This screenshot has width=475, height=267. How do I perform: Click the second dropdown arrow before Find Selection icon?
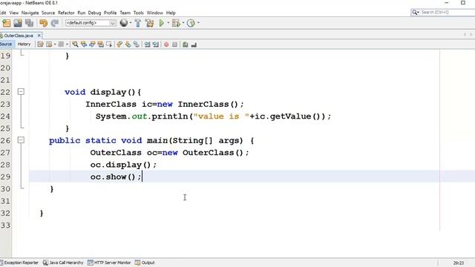coord(67,44)
